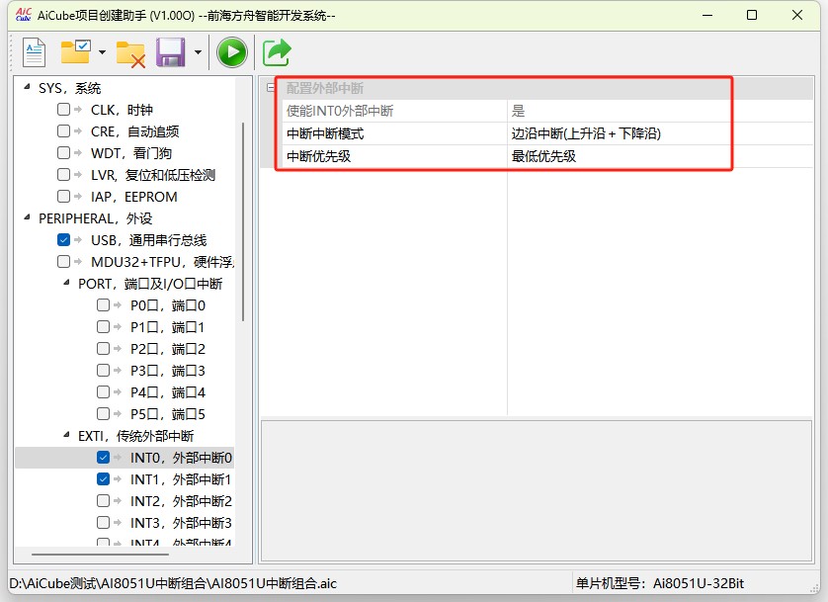The image size is (828, 602).
Task: Select INT1，外部中断1 tree item
Action: pos(181,479)
